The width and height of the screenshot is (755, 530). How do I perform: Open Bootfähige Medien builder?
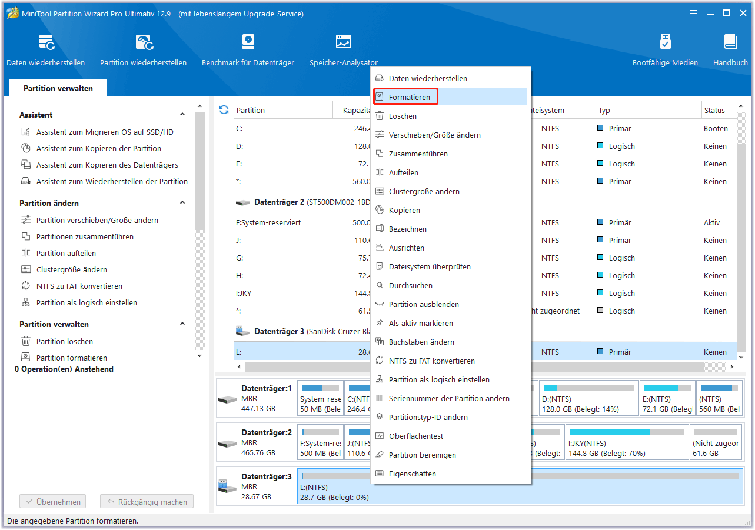pyautogui.click(x=665, y=50)
